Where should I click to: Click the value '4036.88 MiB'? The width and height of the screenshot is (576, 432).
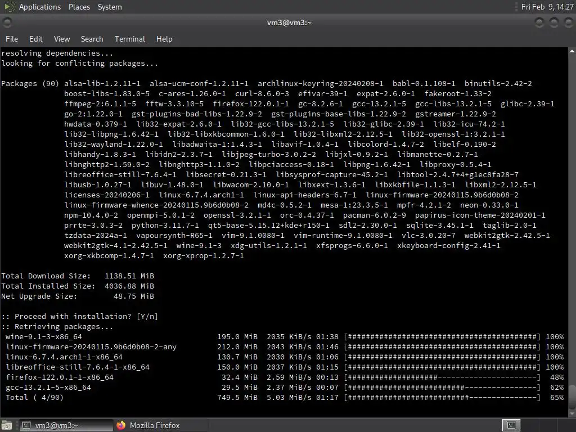click(129, 286)
